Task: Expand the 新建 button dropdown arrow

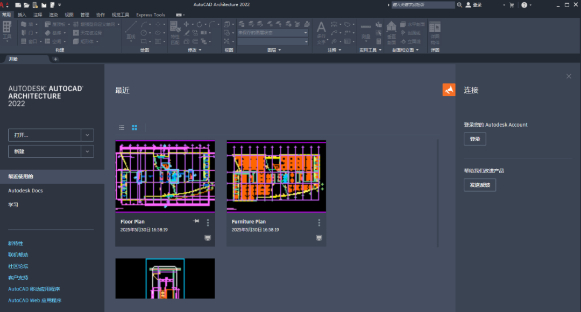Action: (87, 151)
